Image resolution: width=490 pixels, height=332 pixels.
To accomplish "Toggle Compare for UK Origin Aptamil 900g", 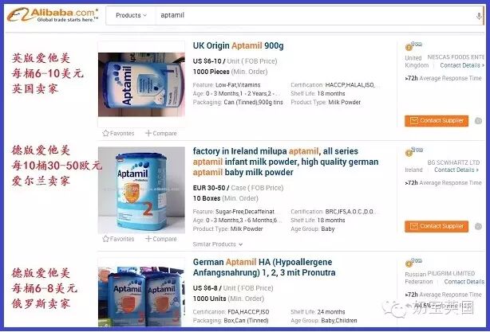I will [161, 133].
